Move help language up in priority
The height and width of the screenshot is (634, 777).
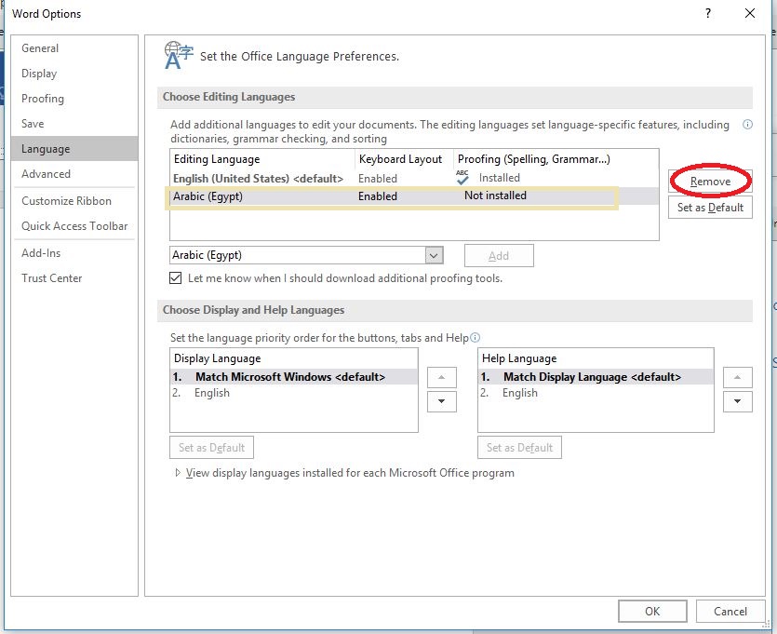(737, 377)
